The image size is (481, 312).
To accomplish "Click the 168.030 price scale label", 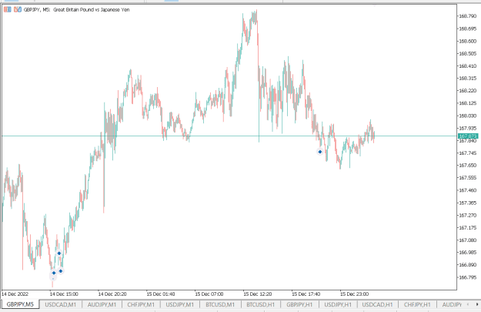I will [x=467, y=116].
